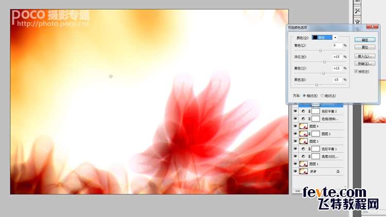Toggle visibility of 图层 2

[x=295, y=134]
